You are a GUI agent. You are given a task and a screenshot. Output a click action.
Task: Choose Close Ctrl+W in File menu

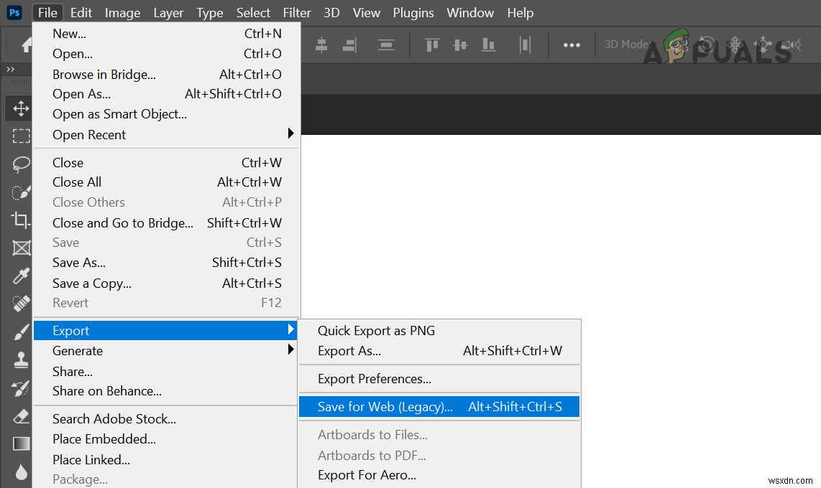(x=167, y=162)
